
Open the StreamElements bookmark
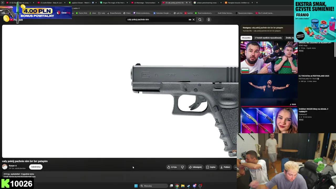click(x=114, y=13)
